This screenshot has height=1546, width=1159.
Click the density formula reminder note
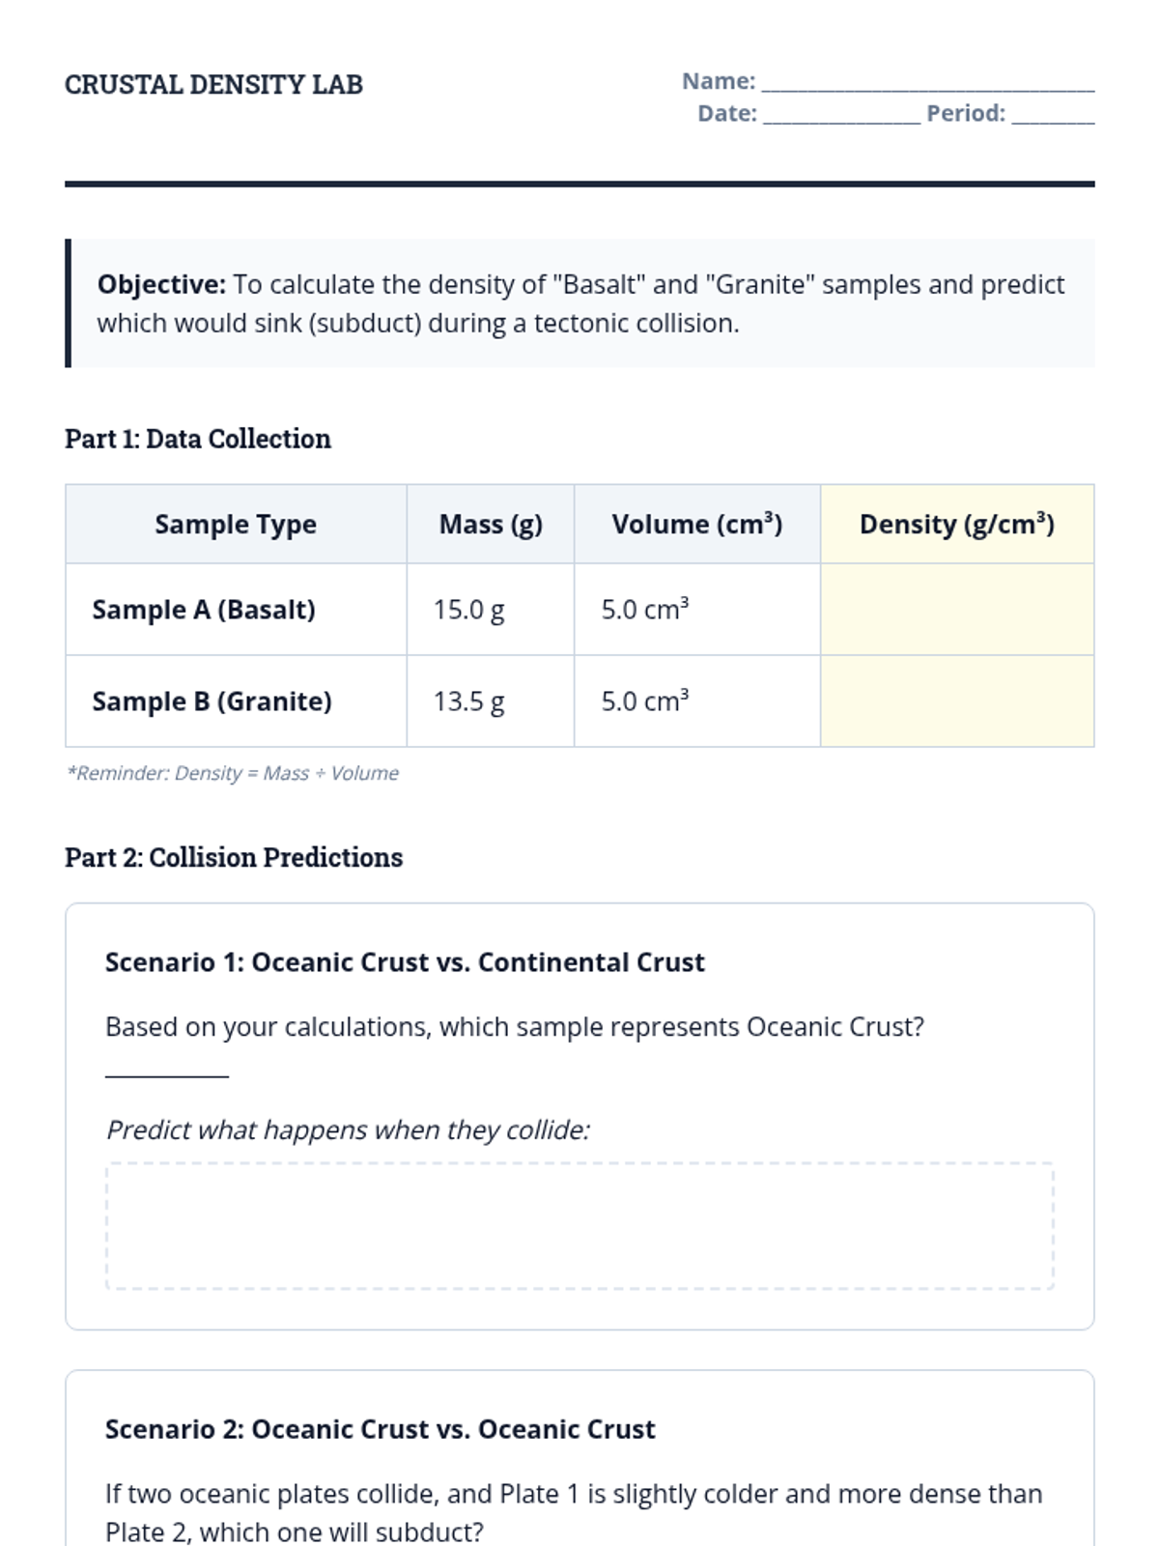[233, 773]
